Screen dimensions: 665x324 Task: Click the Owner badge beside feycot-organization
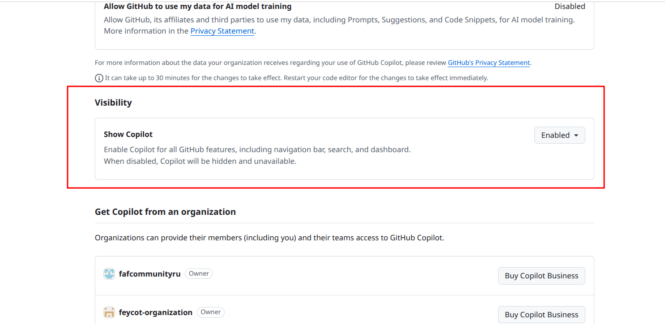211,312
